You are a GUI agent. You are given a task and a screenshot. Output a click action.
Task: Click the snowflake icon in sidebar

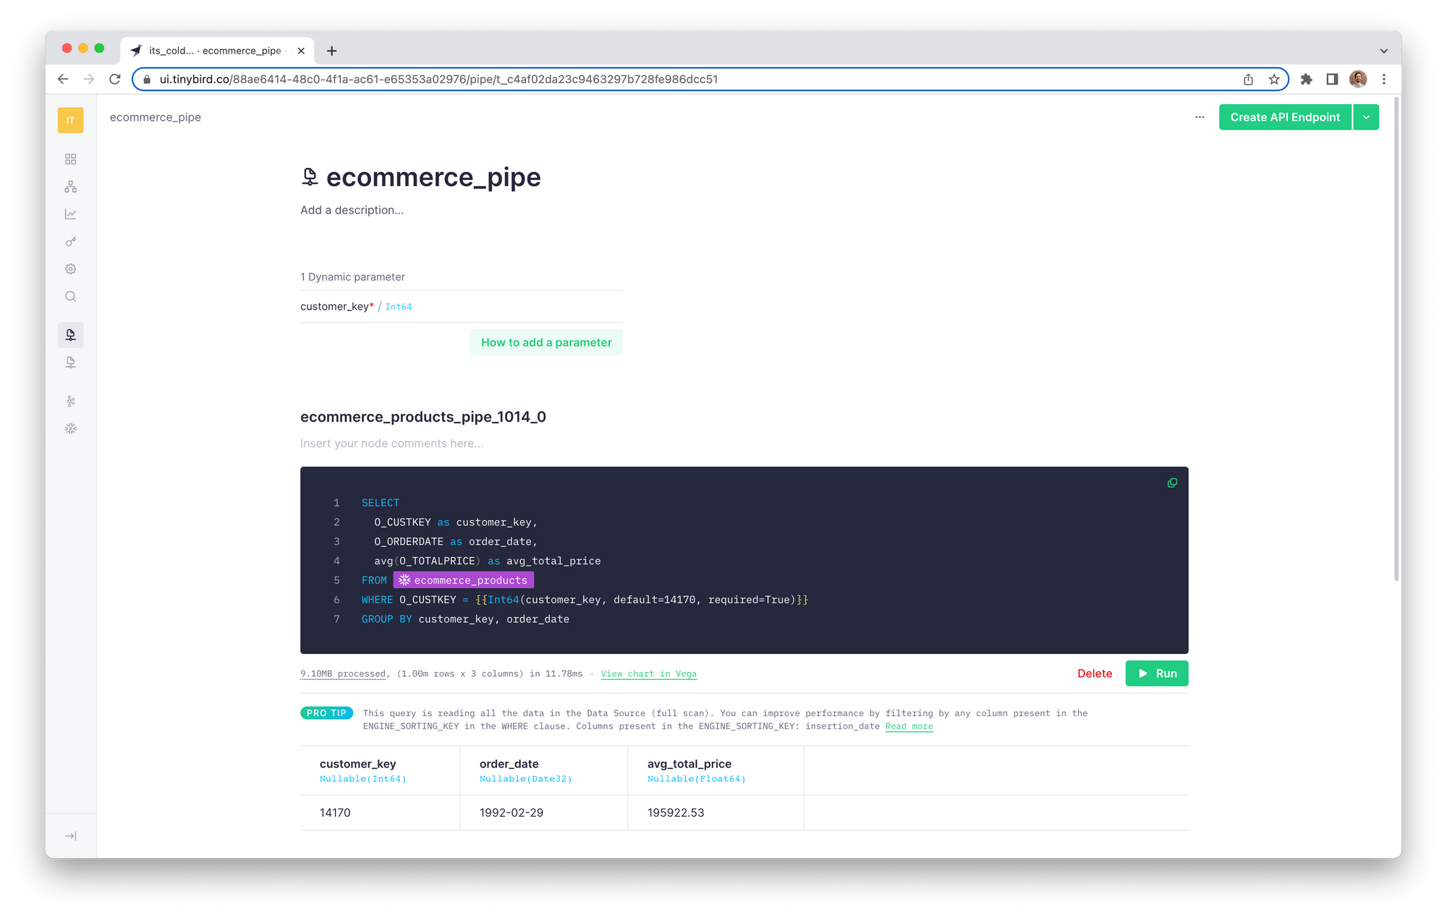click(x=70, y=428)
